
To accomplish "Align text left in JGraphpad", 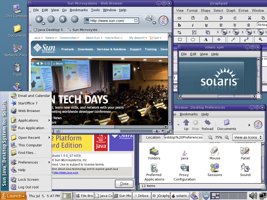I will pyautogui.click(x=221, y=25).
